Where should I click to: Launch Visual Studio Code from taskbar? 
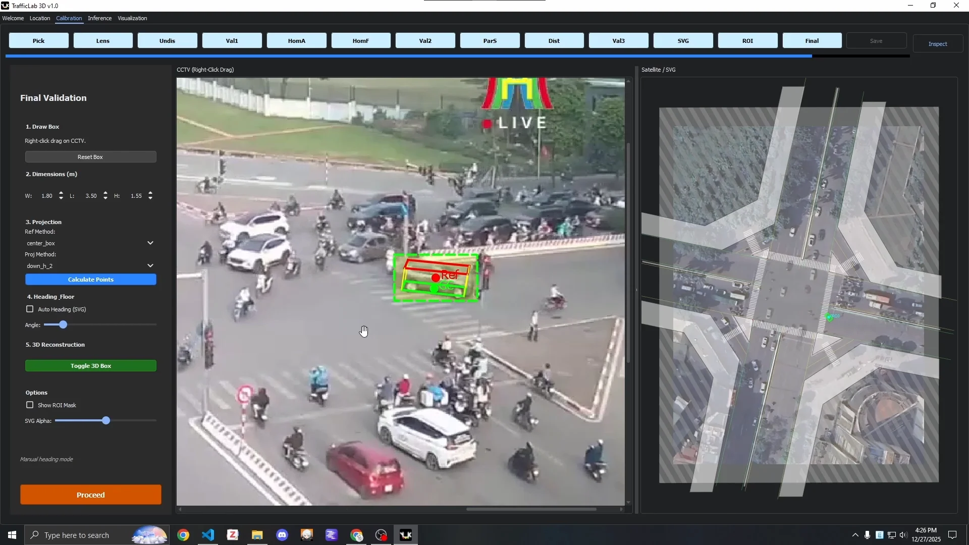click(208, 535)
